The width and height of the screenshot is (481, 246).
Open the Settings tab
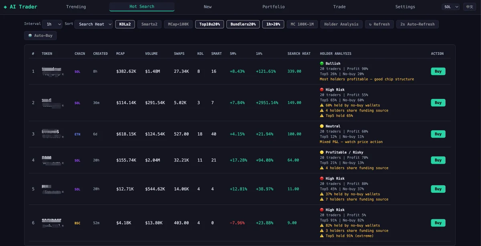click(405, 7)
